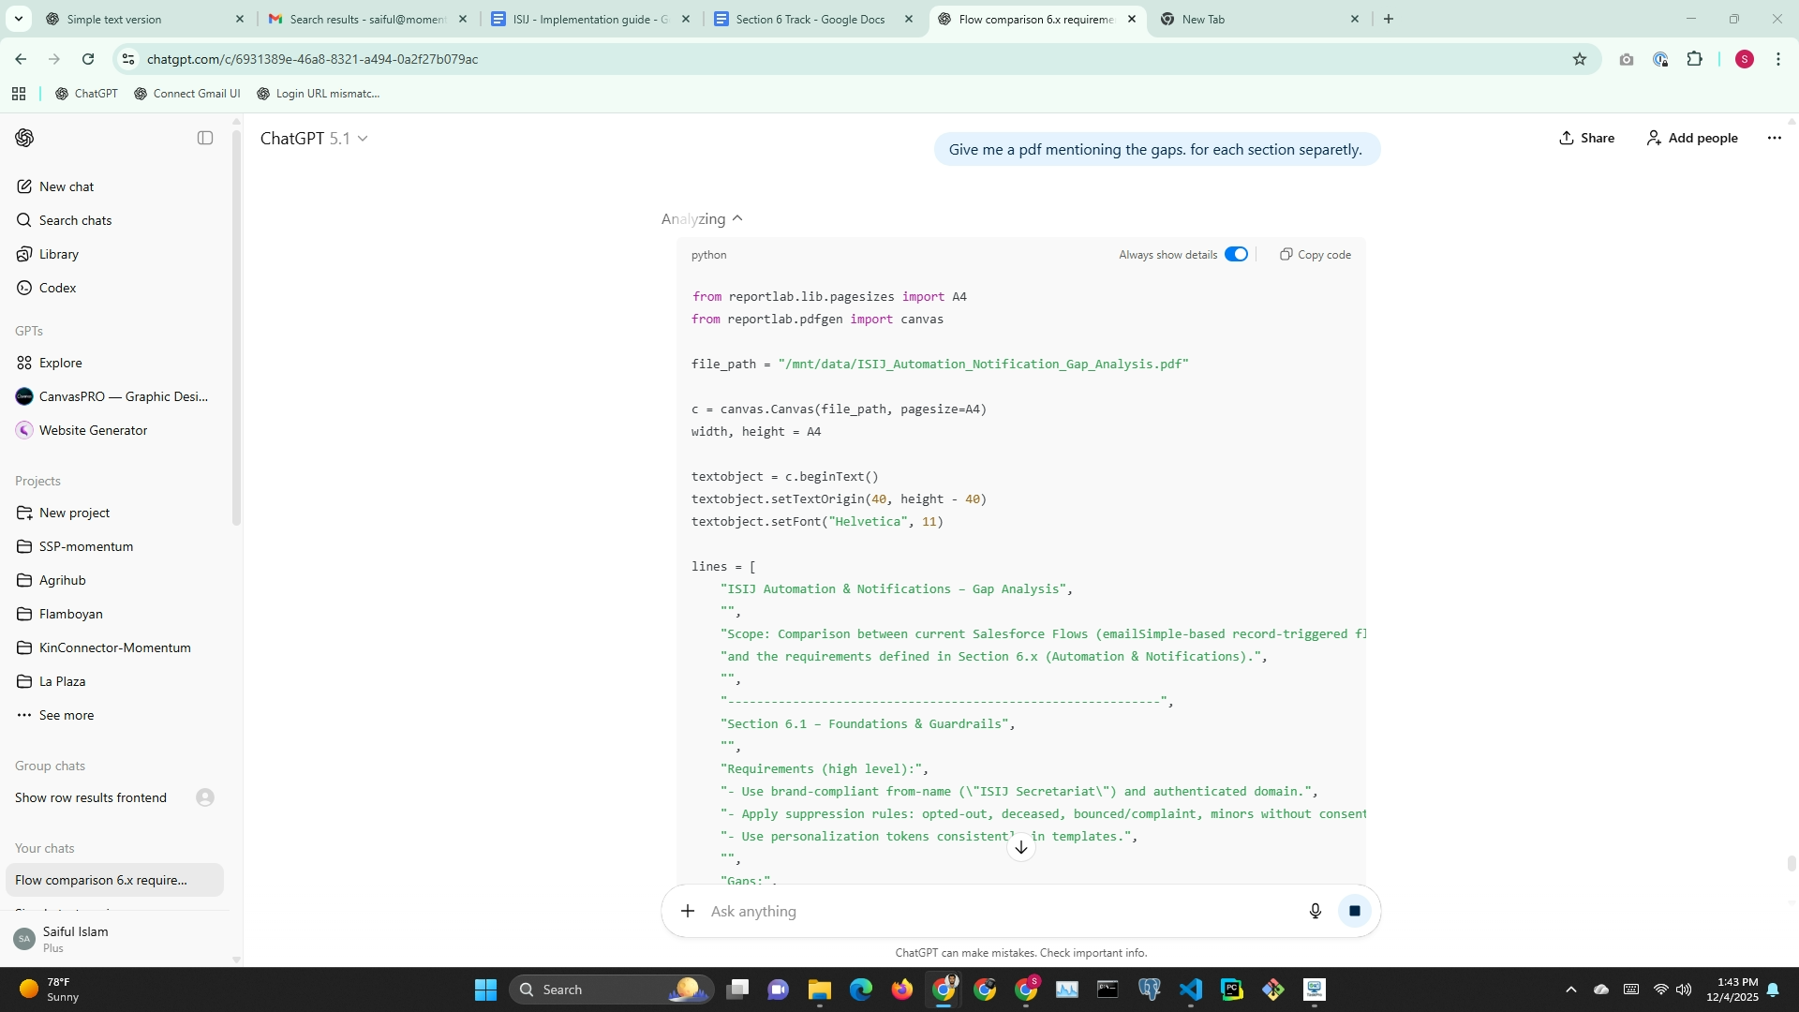
Task: Click the ChatGPT logo icon in sidebar
Action: click(25, 139)
